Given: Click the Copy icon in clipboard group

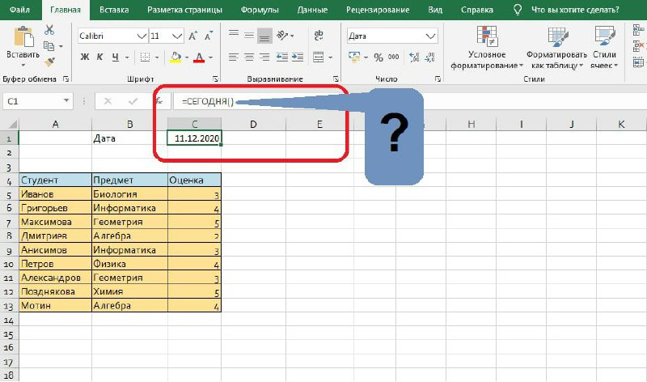Looking at the screenshot, I should (49, 46).
